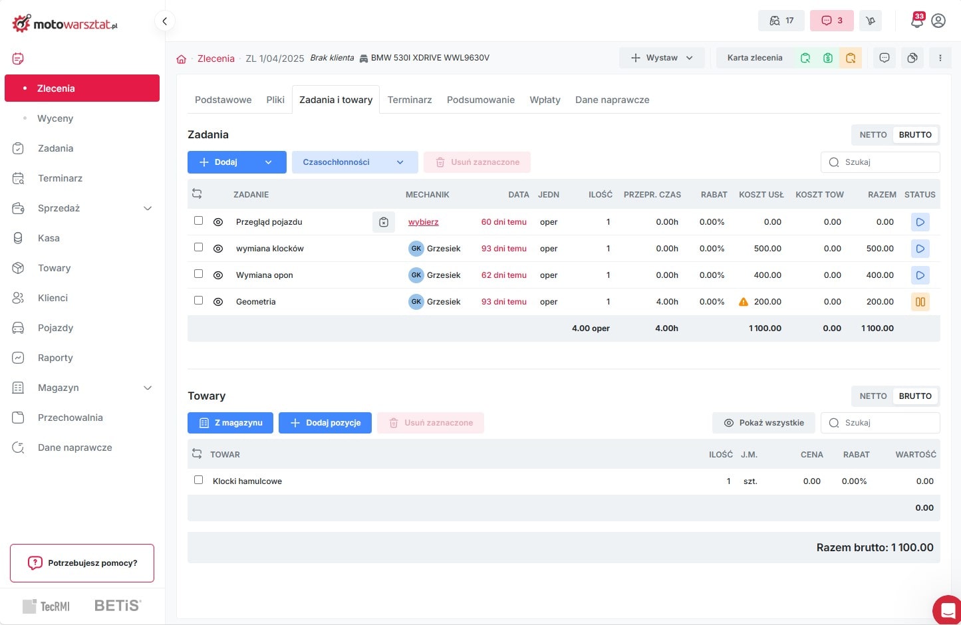Check the Wymiana opon task checkbox

pyautogui.click(x=198, y=274)
